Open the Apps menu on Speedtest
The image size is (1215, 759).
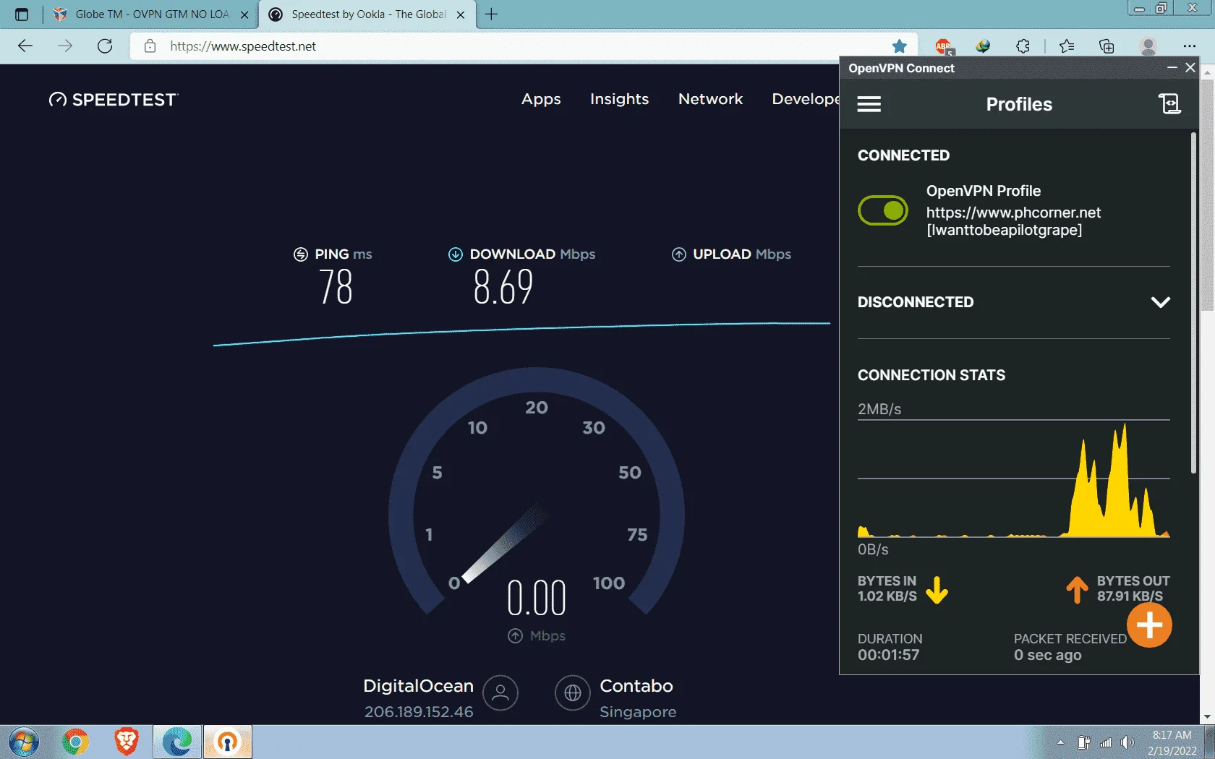tap(541, 99)
